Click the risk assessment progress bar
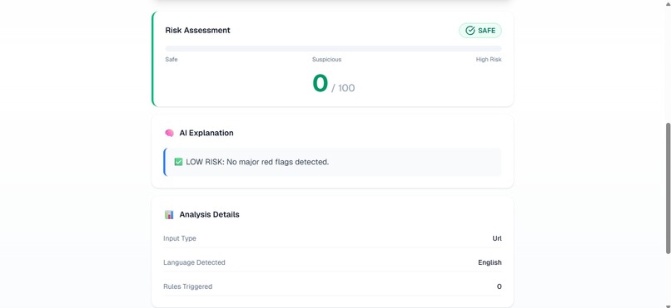The height and width of the screenshot is (308, 671). click(x=333, y=49)
